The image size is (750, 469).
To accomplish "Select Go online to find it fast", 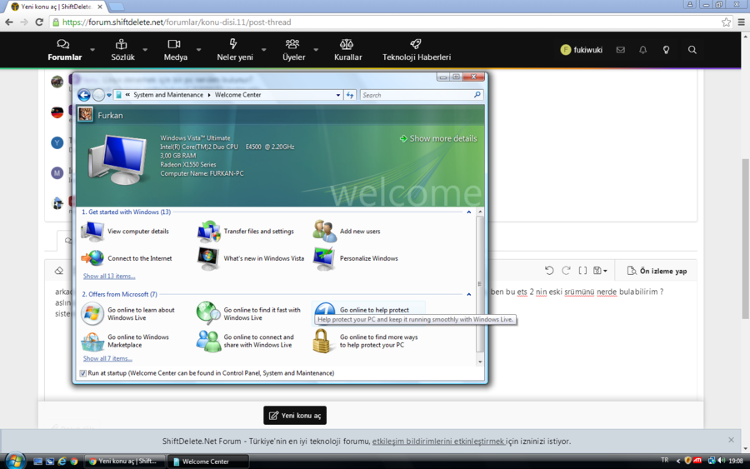I will [x=248, y=313].
